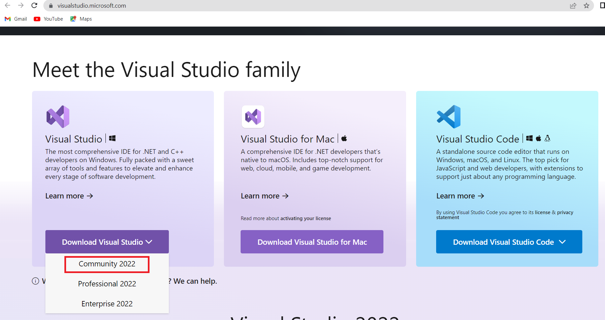Open the VS Code license link

point(543,212)
